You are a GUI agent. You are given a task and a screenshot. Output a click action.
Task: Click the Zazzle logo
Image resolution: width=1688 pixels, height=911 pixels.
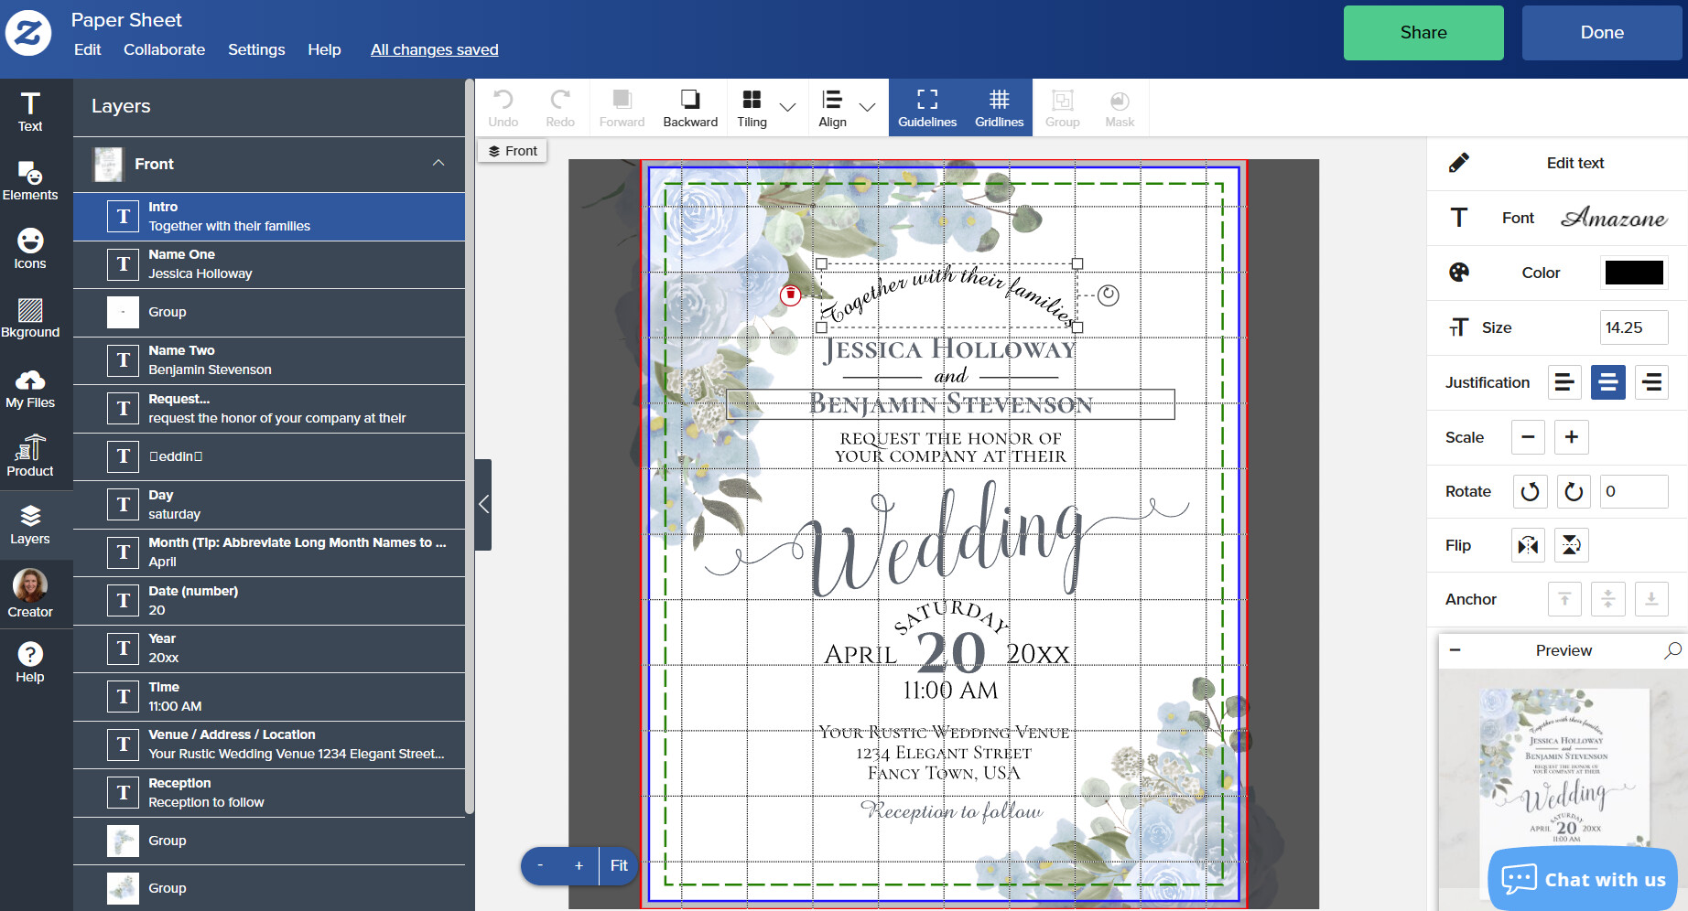(x=28, y=33)
